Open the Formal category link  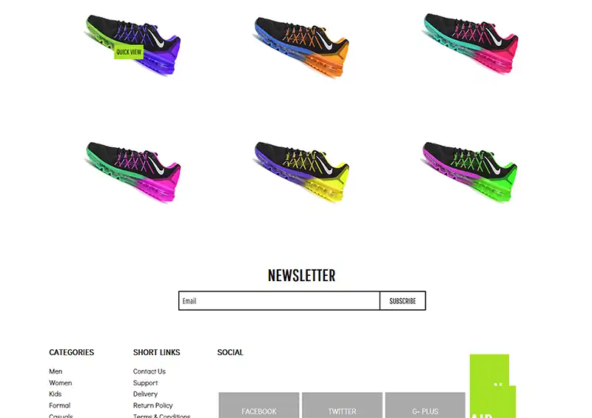coord(60,405)
